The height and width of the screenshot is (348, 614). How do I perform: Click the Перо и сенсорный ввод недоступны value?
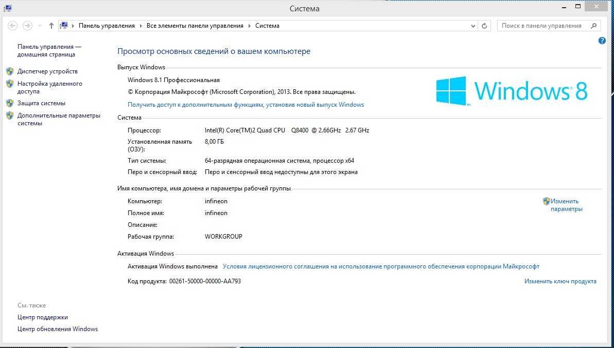[281, 172]
